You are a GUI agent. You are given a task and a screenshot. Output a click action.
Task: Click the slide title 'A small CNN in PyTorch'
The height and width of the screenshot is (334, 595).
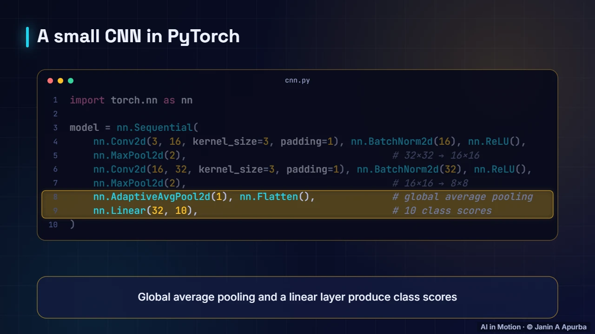[x=139, y=36]
